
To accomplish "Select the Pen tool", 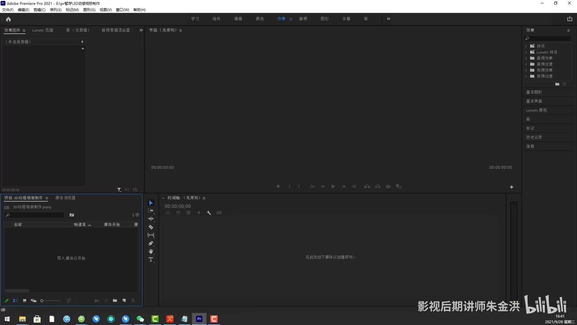I will point(151,243).
